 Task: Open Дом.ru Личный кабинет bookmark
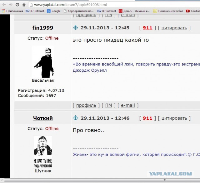coord(134,11)
